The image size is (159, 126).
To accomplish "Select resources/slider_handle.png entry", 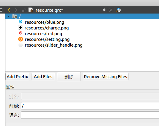I will coord(54,45).
